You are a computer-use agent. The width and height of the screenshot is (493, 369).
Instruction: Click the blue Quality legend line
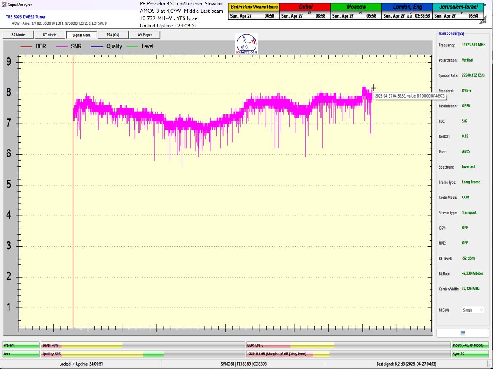[97, 46]
